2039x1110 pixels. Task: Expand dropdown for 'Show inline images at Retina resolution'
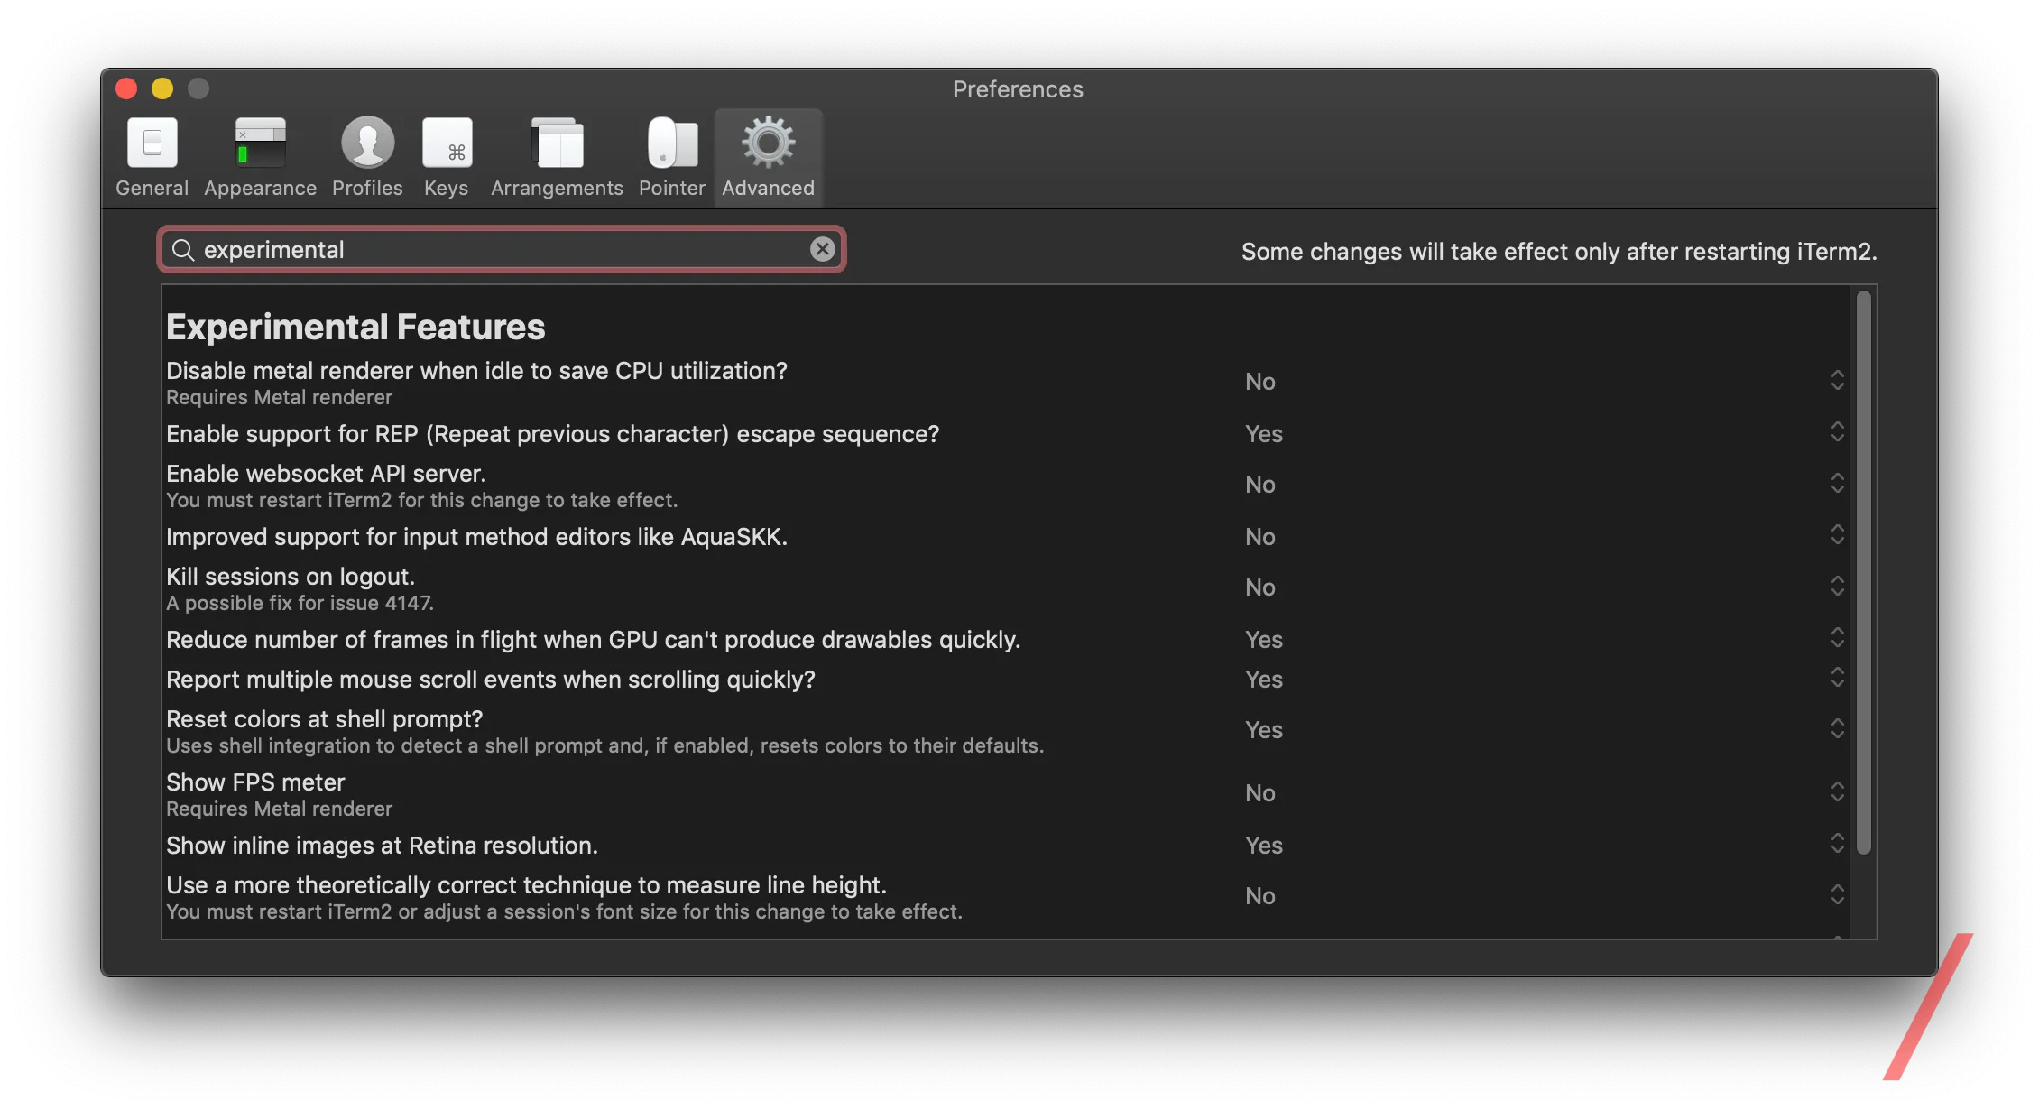pos(1838,845)
